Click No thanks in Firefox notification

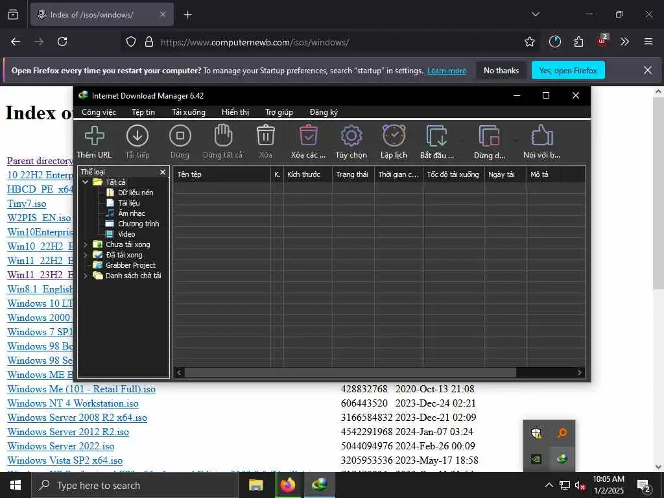click(501, 71)
